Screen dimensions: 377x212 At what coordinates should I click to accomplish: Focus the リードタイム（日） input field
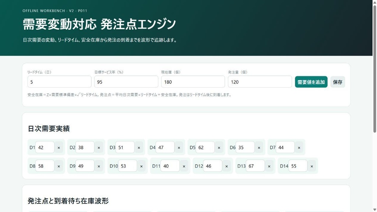[59, 82]
